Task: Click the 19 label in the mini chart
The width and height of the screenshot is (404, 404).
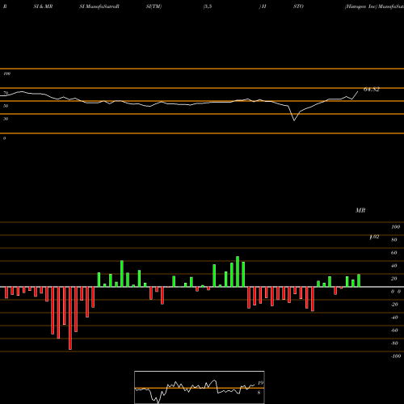Action: tap(260, 383)
